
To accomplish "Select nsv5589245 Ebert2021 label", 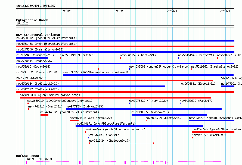I will 77,55.
